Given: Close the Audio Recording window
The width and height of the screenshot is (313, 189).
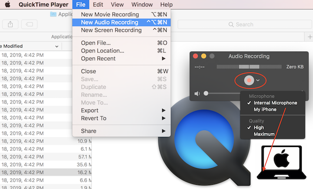Looking at the screenshot, I should pos(196,56).
